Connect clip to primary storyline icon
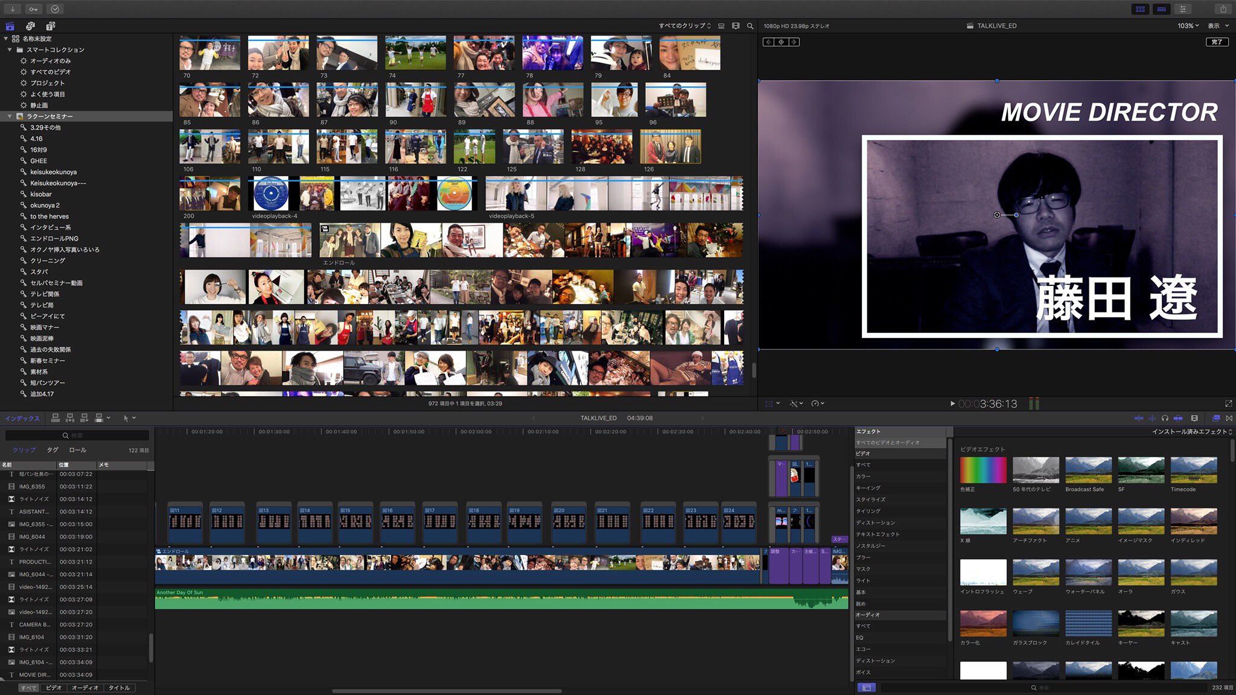Viewport: 1236px width, 695px height. (56, 417)
